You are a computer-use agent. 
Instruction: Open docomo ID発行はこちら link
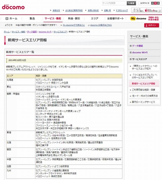(x=101, y=25)
